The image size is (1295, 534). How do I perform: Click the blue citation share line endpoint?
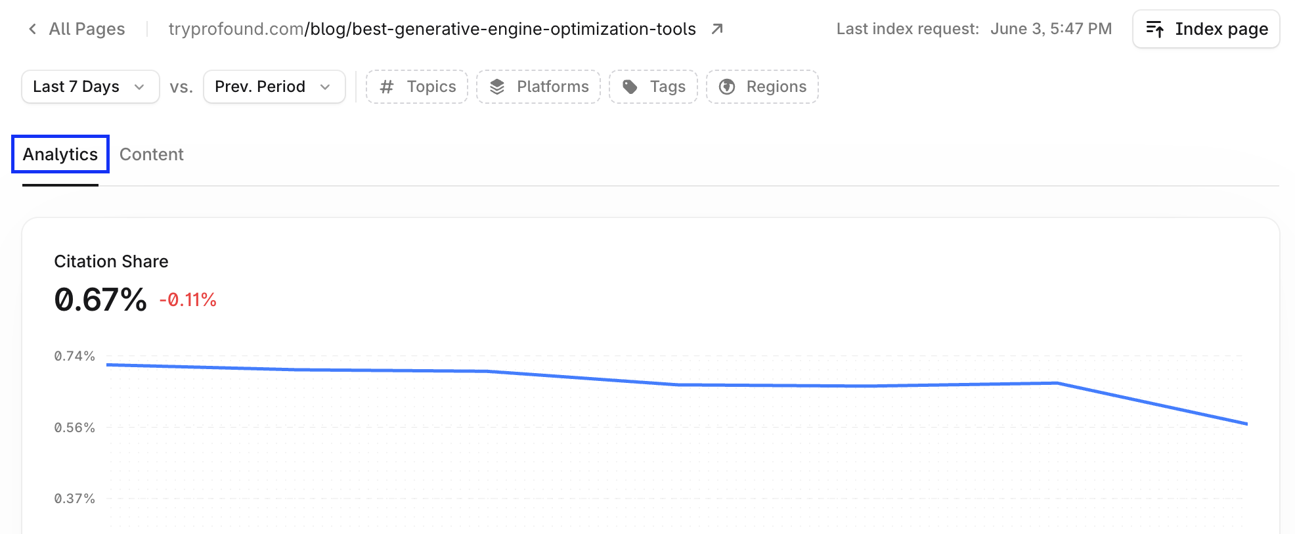pyautogui.click(x=1246, y=424)
